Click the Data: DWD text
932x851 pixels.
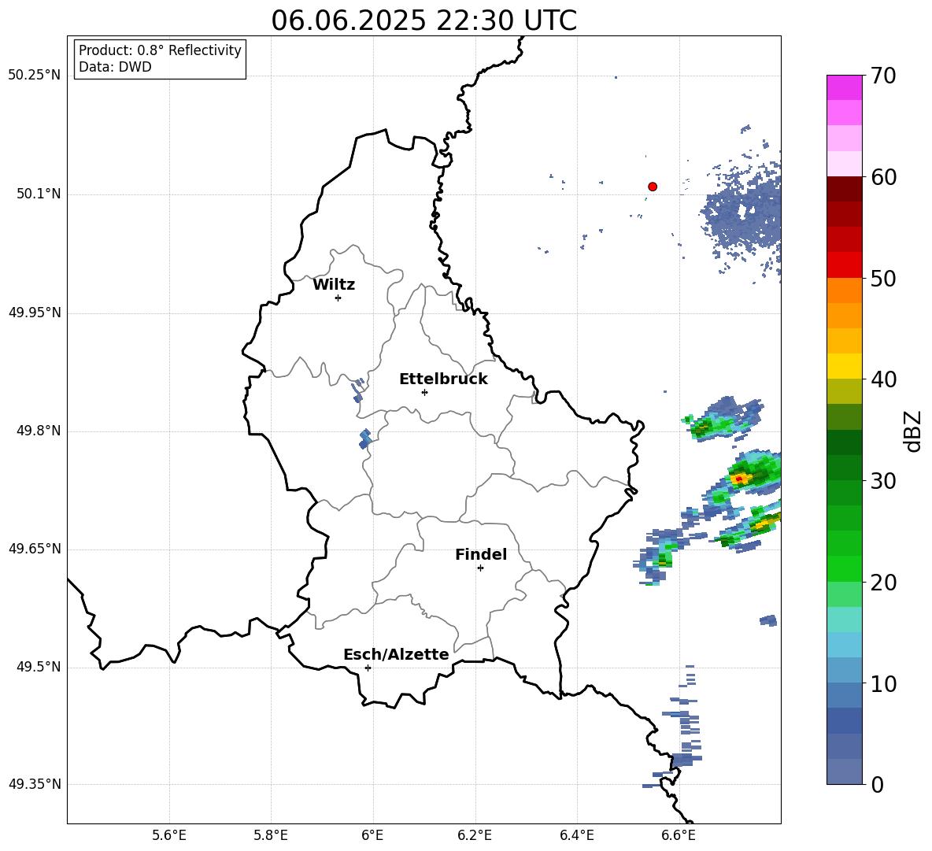pos(115,67)
